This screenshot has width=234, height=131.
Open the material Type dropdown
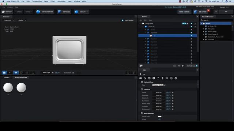click(159, 85)
